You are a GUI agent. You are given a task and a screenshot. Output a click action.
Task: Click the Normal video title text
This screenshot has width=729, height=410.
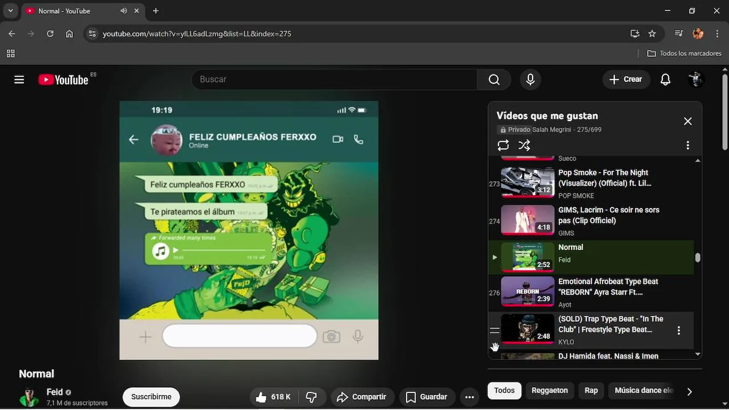click(36, 374)
